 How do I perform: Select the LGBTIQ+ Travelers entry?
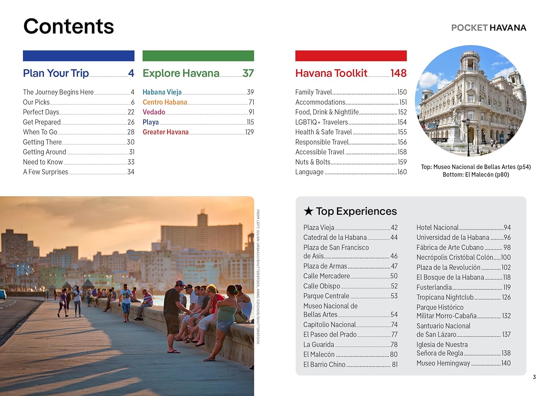[322, 122]
